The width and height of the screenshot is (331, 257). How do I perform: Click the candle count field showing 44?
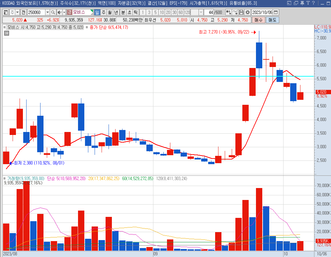pos(208,13)
